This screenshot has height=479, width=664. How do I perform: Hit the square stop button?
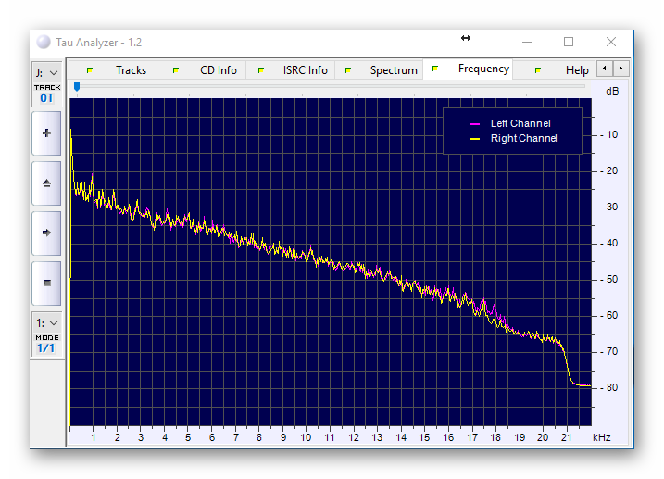point(46,283)
